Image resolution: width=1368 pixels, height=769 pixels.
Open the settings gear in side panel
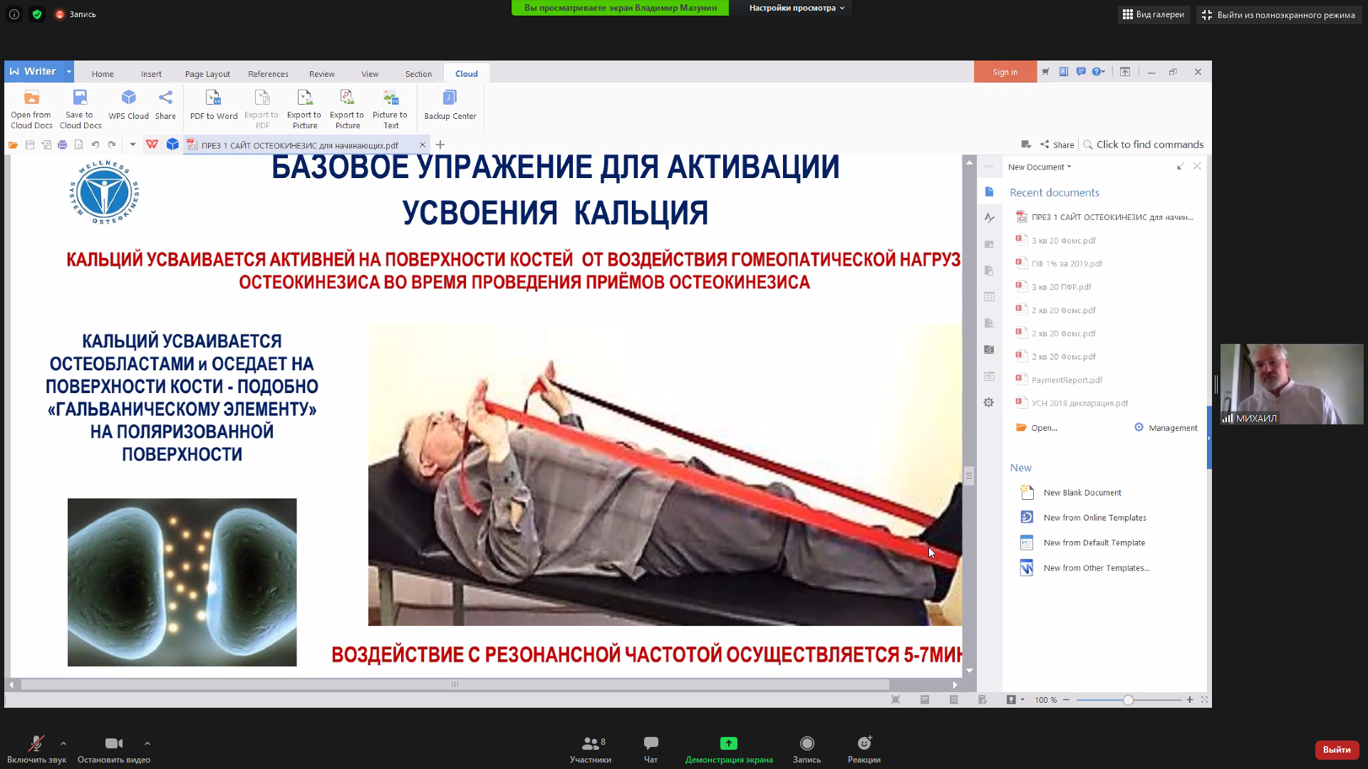(x=988, y=403)
